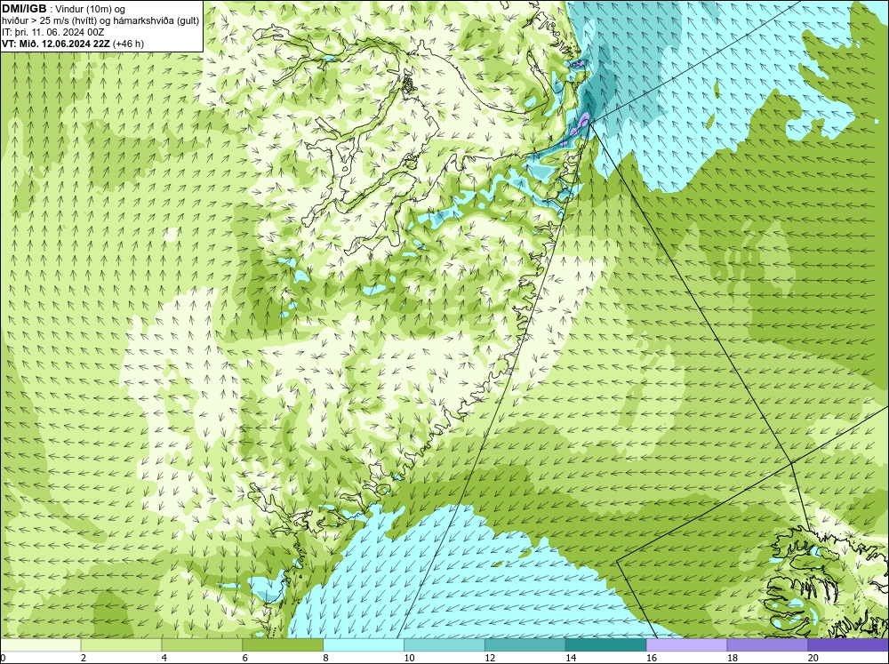Click the 'DMI/IGB : Vindur (10m) og' title line
Viewport: 889px width, 664px height.
point(63,9)
